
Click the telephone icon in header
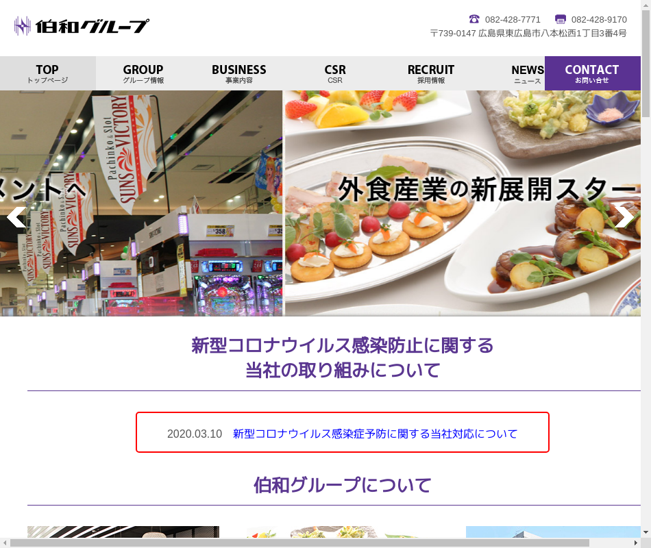point(474,19)
